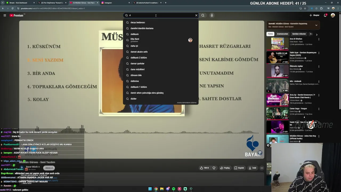This screenshot has width=341, height=192.
Task: Dislike the video with thumbs-down
Action: 214,168
